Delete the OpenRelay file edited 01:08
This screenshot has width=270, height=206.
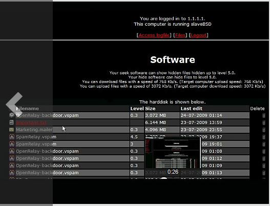coord(264,151)
